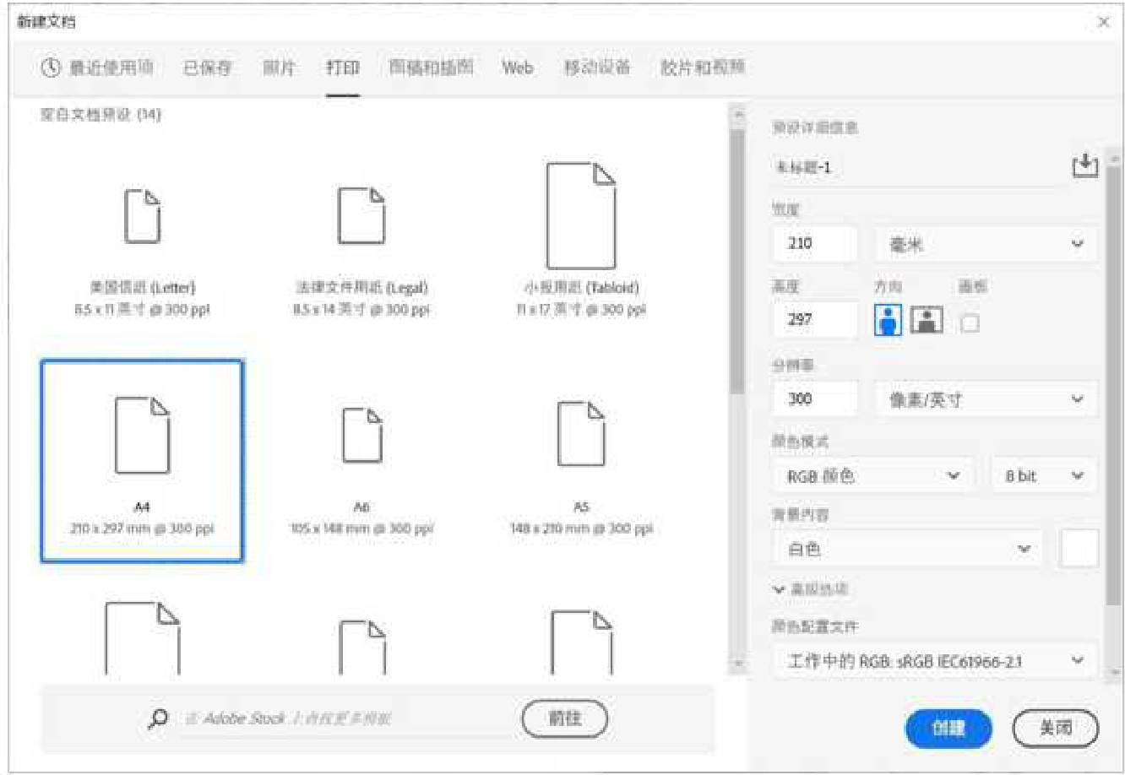Screen dimensions: 1125x775
Task: Select the Tabloid preset page icon
Action: [x=581, y=216]
